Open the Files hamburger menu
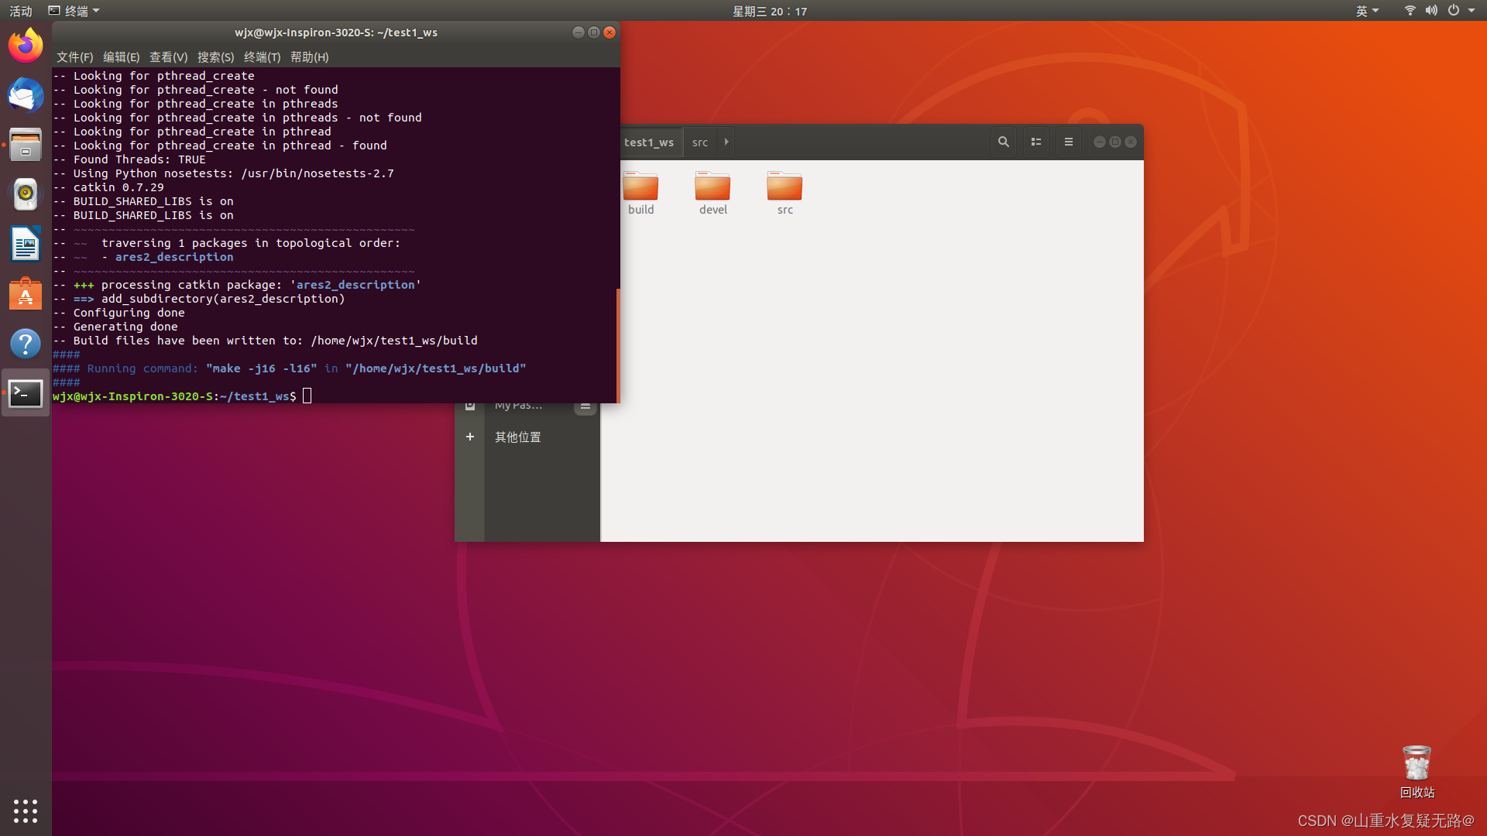 click(1069, 142)
